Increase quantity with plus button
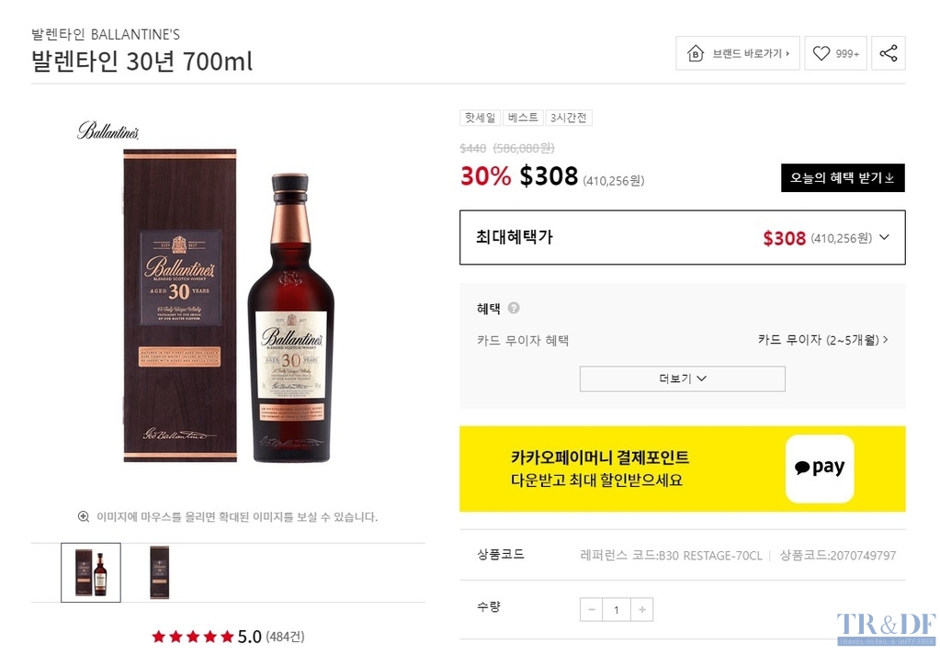The image size is (940, 667). point(641,609)
